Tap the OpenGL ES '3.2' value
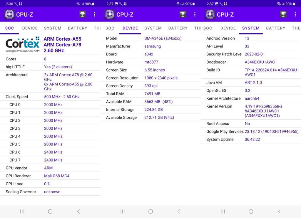The height and width of the screenshot is (218, 301). (248, 91)
